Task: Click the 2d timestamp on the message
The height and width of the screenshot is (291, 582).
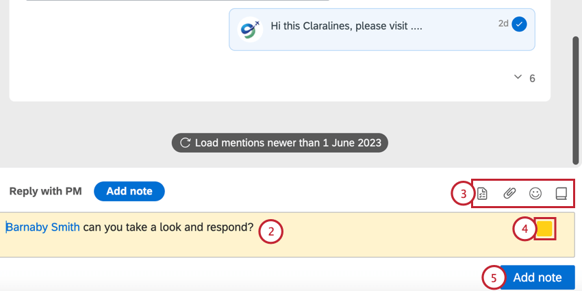Action: [503, 23]
